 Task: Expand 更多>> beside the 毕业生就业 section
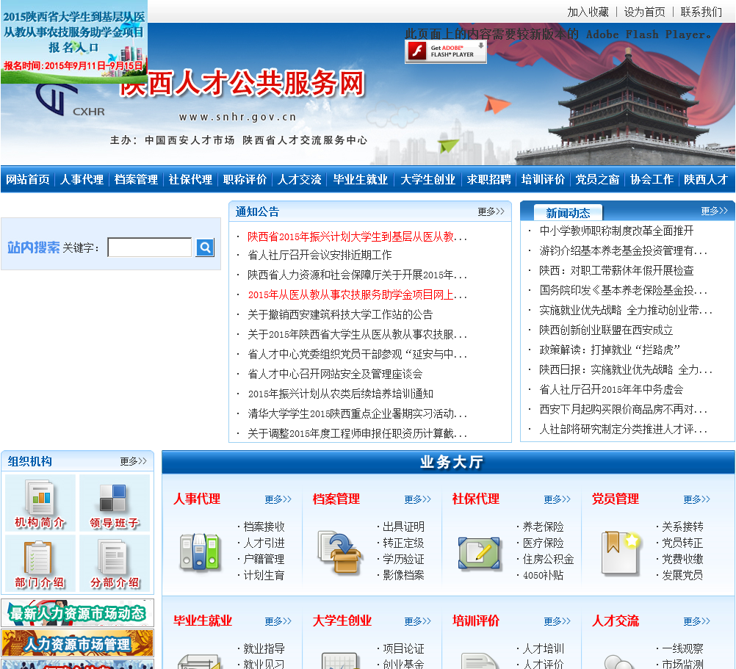(278, 621)
